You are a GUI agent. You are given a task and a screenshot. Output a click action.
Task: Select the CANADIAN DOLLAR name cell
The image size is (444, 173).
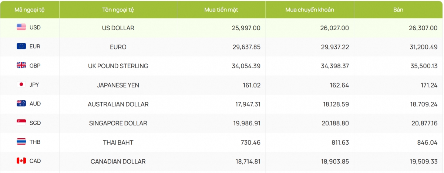point(118,162)
